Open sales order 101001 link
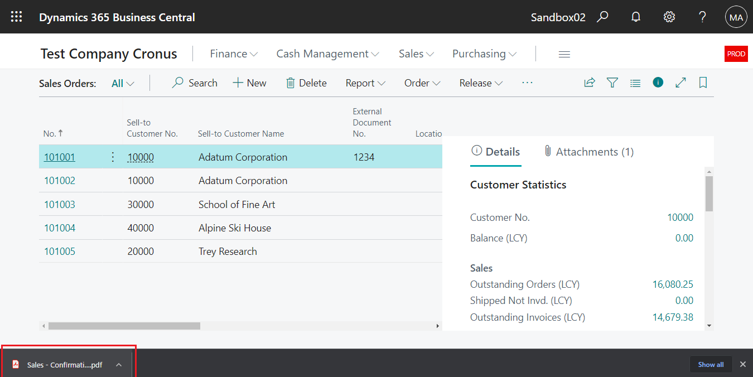Viewport: 753px width, 377px height. click(59, 157)
